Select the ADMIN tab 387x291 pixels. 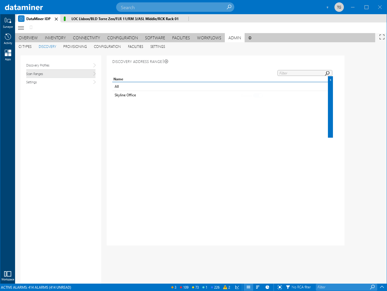click(x=235, y=38)
